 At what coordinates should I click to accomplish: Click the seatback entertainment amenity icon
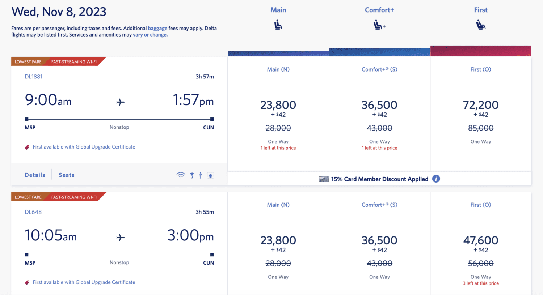210,175
